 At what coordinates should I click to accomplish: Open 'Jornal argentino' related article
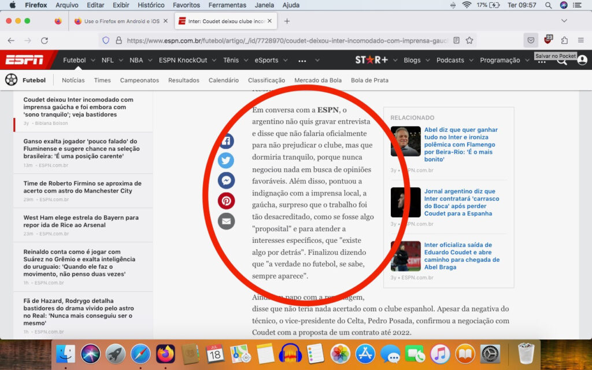click(462, 202)
